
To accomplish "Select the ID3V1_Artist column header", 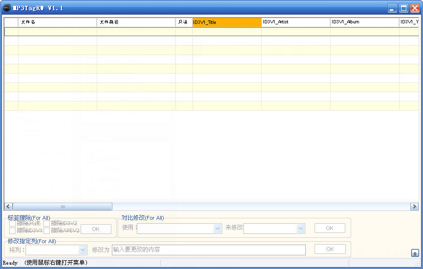I will click(x=296, y=22).
